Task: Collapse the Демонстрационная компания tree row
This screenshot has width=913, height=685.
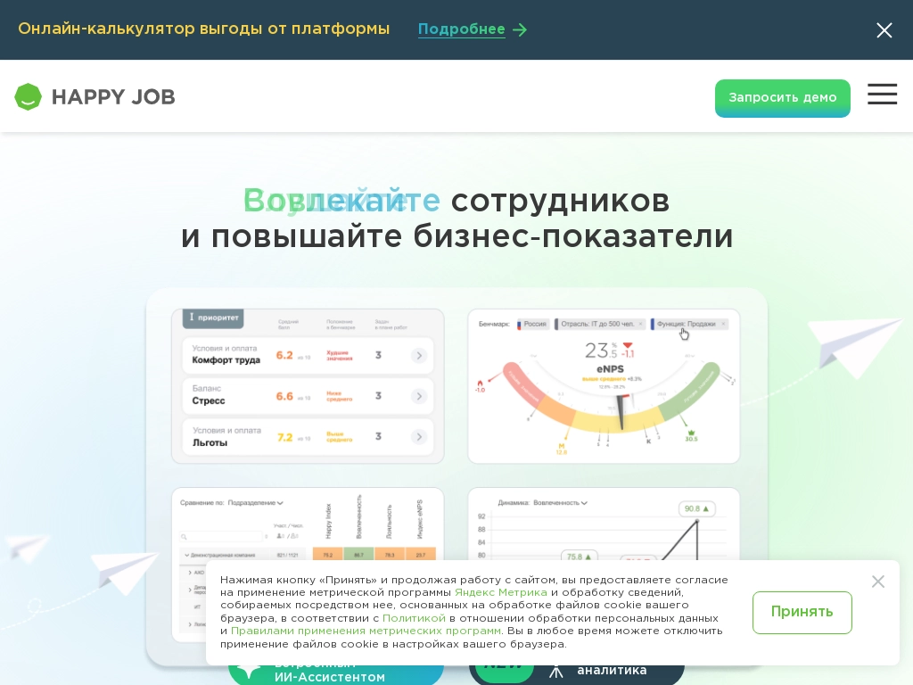Action: click(x=185, y=554)
